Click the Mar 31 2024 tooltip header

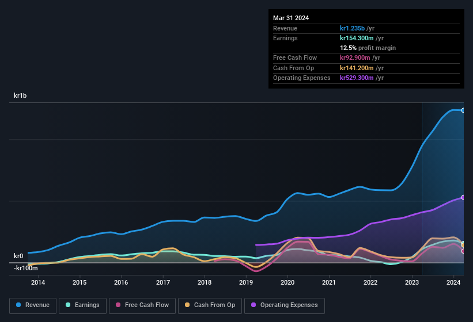(x=291, y=18)
